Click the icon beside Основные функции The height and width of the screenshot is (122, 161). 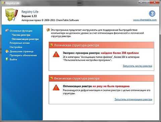pos(7,30)
